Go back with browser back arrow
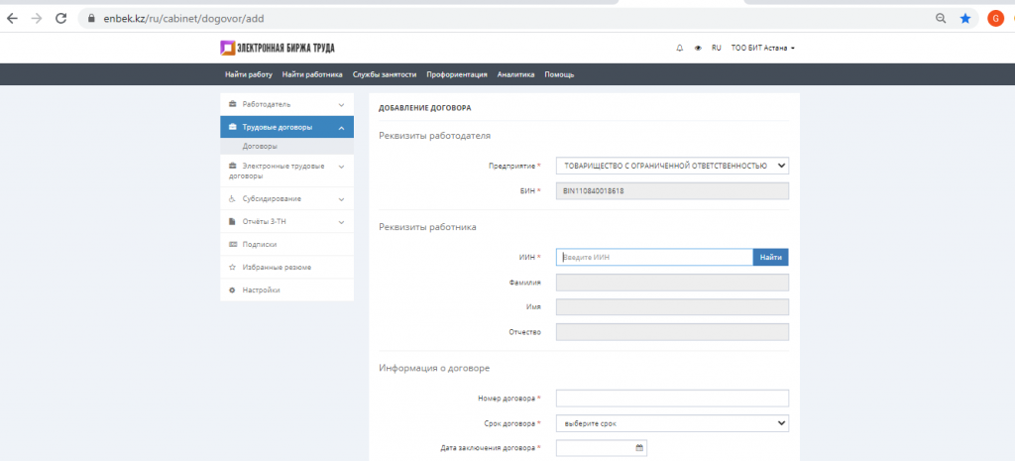Screen dimensions: 1015x461 pyautogui.click(x=12, y=19)
